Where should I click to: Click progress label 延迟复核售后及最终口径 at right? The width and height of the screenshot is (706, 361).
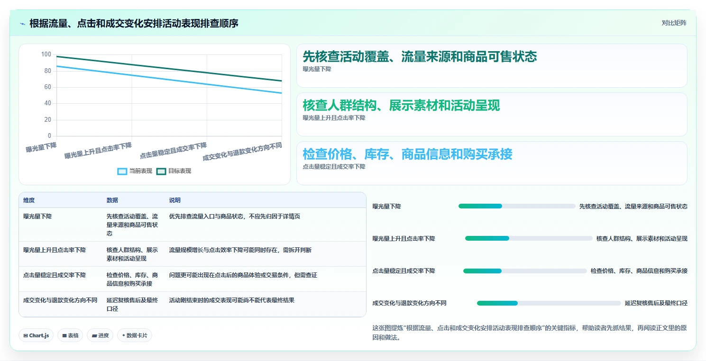click(656, 303)
